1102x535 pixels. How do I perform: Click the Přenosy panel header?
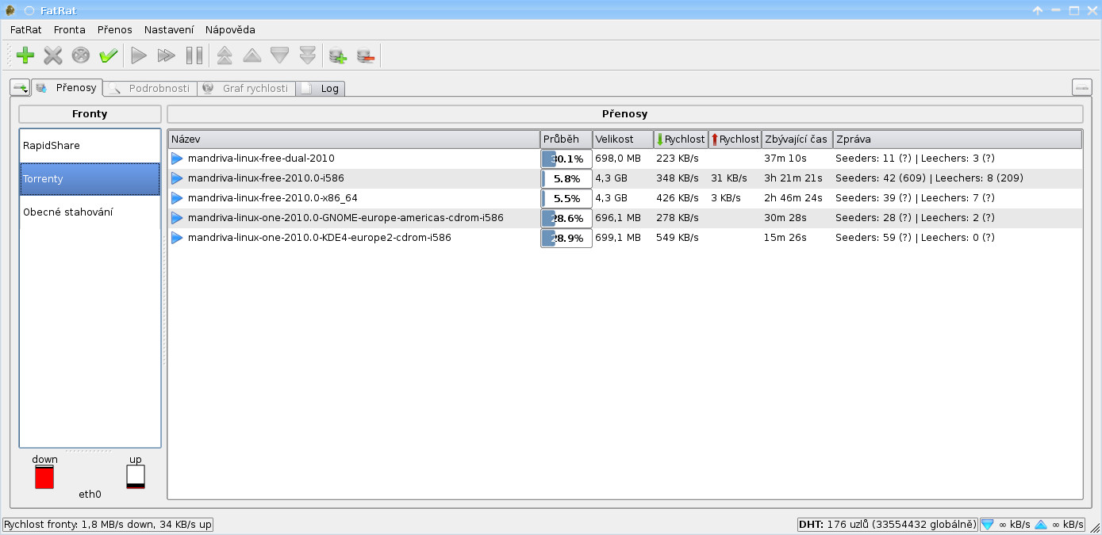click(x=625, y=114)
